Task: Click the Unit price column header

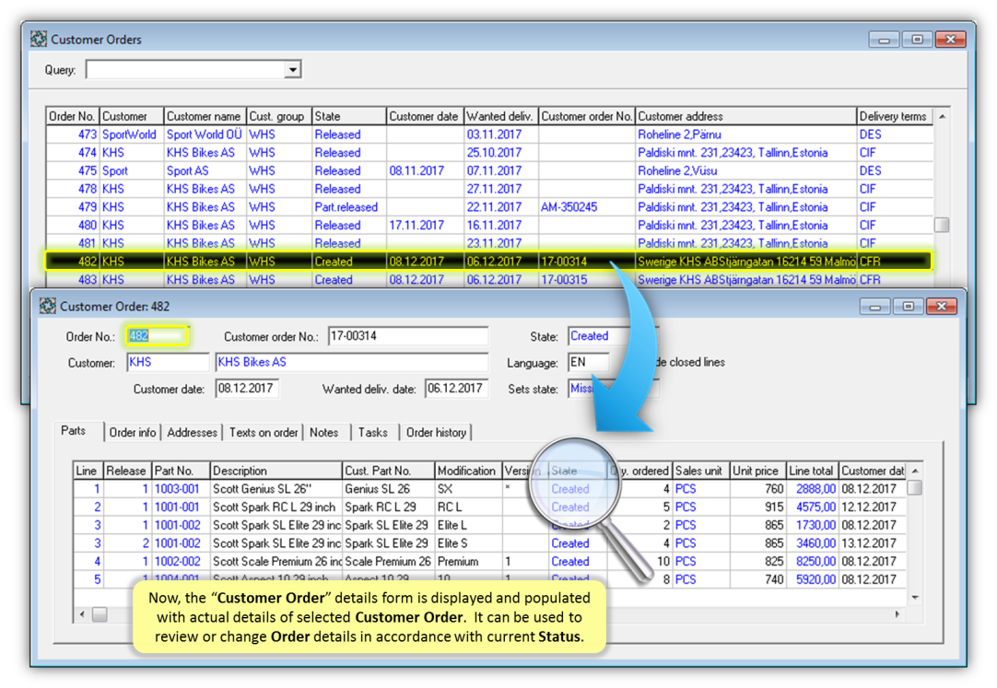Action: point(757,471)
